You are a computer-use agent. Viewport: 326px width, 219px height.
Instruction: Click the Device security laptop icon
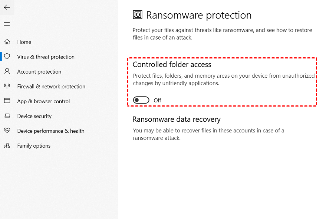pyautogui.click(x=7, y=116)
